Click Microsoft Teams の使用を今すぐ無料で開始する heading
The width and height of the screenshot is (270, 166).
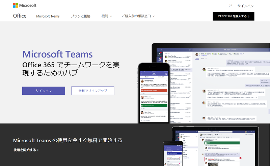tap(68, 140)
